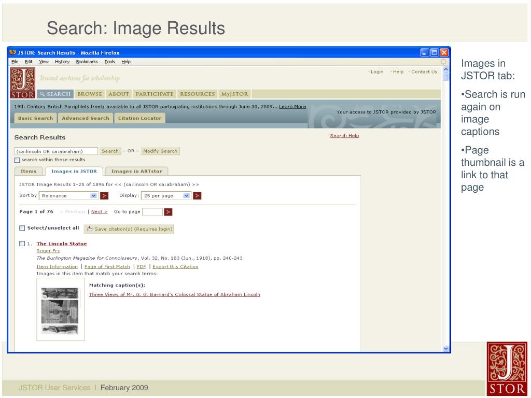This screenshot has height=398, width=531.
Task: Switch to the Items results tab
Action: 29,171
